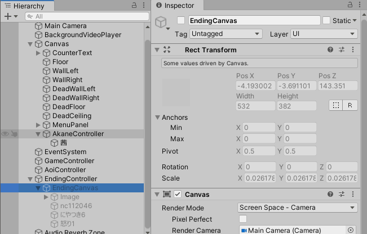Image resolution: width=367 pixels, height=234 pixels.
Task: Expand the CounterText node
Action: click(x=38, y=53)
